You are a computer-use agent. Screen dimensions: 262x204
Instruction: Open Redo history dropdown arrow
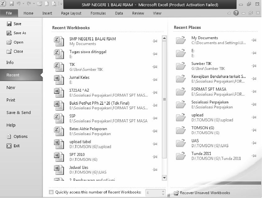click(34, 4)
